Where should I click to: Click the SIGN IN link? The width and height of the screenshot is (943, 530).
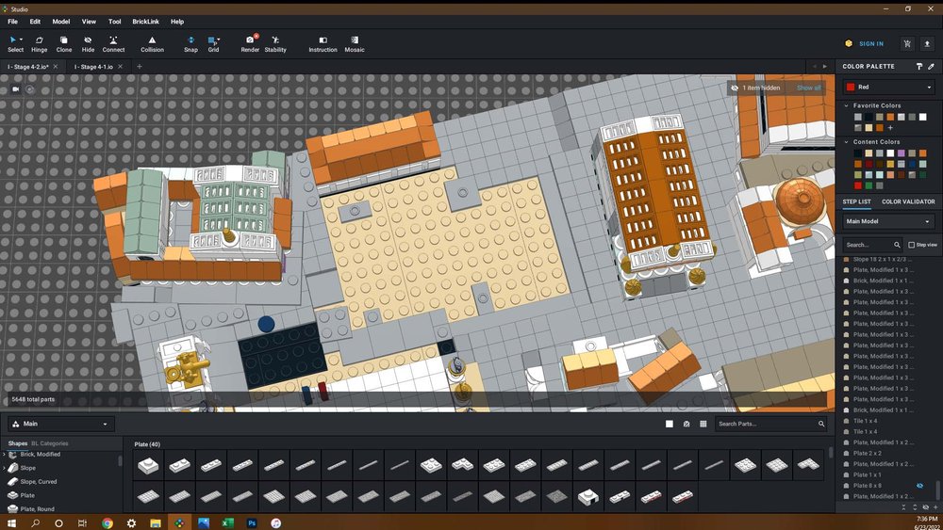click(870, 44)
